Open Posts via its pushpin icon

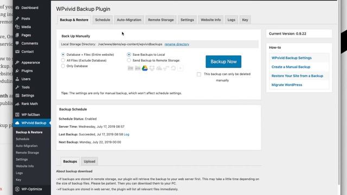pyautogui.click(x=17, y=18)
